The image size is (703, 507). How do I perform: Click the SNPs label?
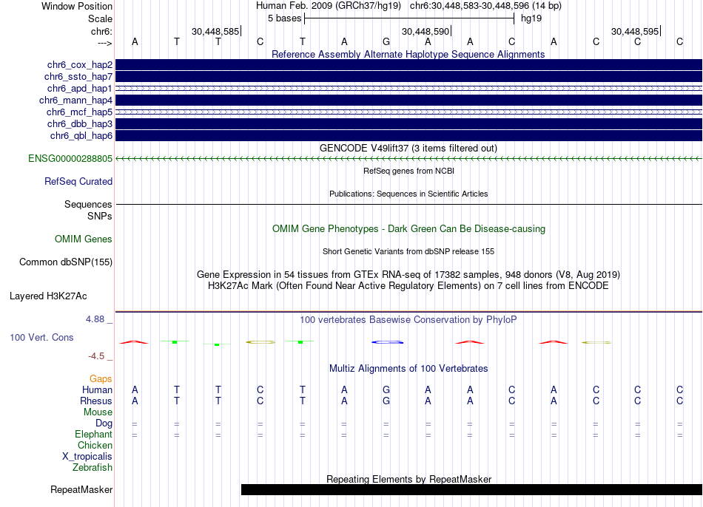point(100,216)
